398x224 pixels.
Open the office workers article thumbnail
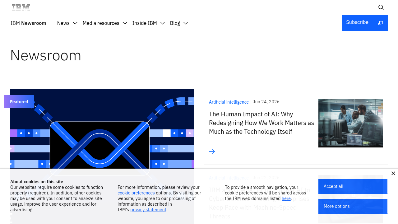pyautogui.click(x=351, y=123)
